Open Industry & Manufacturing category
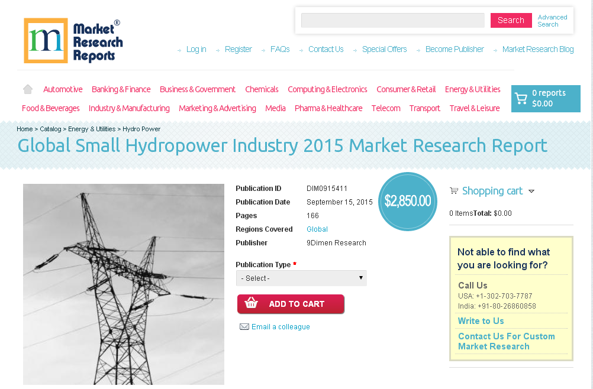593x389 pixels. tap(129, 108)
